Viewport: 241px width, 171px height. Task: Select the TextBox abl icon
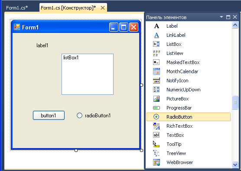coord(156,135)
